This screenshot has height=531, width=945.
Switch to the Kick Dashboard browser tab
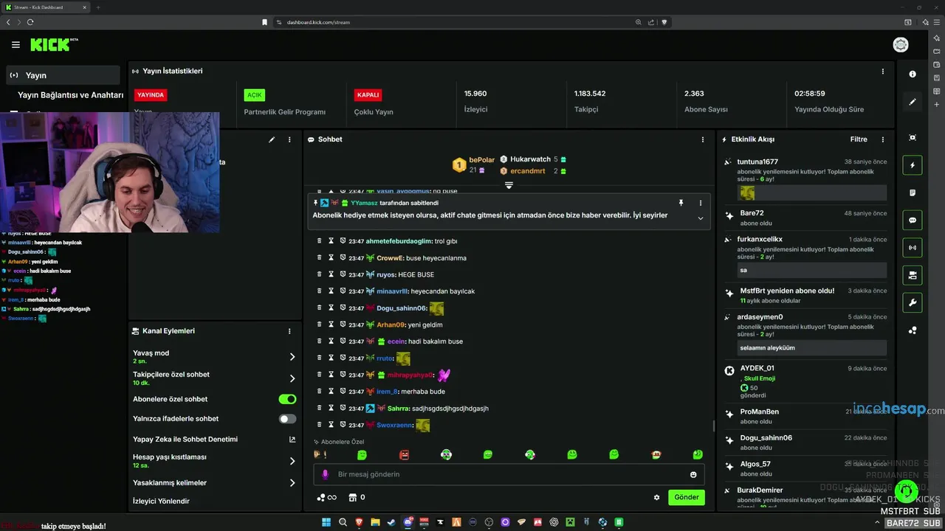pyautogui.click(x=46, y=7)
